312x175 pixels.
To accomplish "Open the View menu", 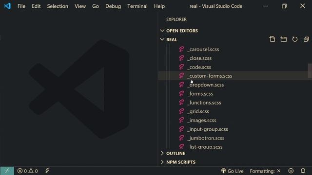I will click(x=80, y=6).
